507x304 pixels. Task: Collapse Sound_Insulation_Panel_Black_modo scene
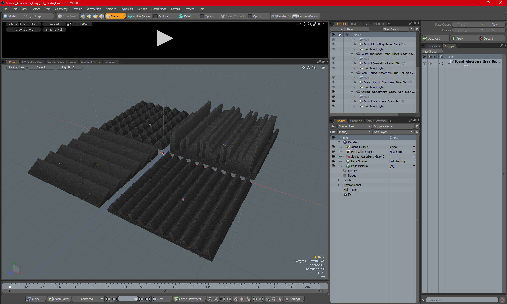(352, 54)
